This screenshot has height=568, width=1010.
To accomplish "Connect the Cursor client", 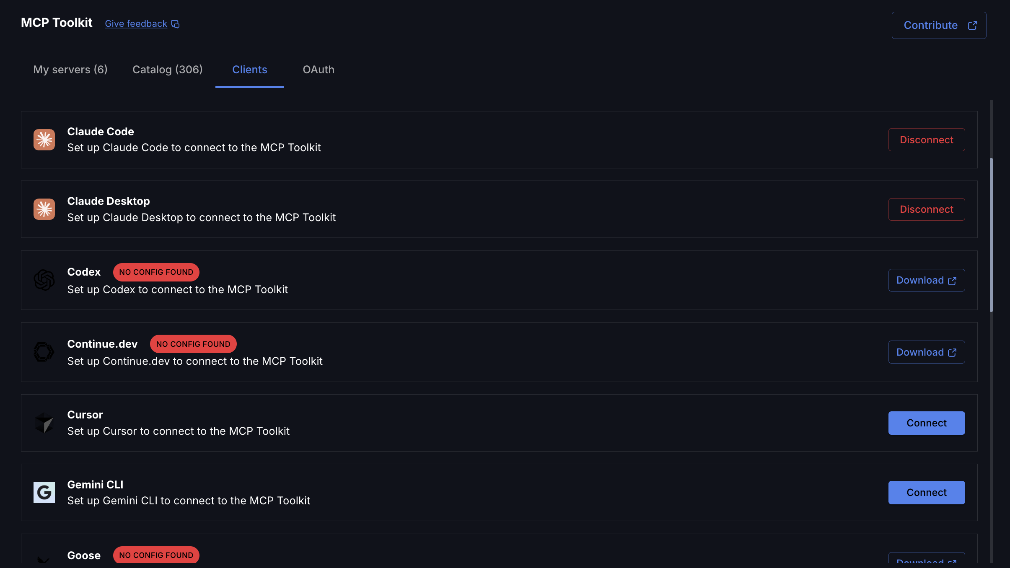I will 926,423.
